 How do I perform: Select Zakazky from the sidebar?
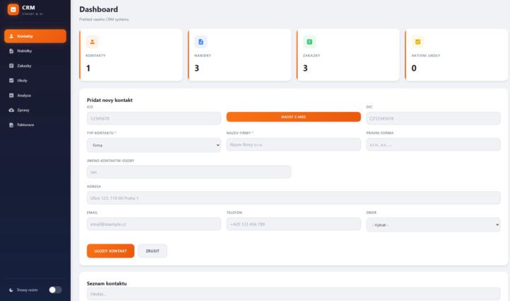click(x=25, y=66)
